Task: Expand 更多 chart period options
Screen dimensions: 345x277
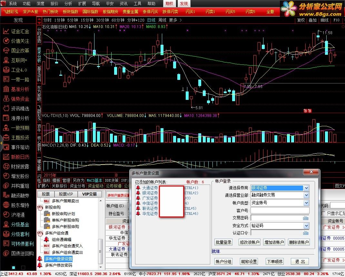Action: tap(175, 20)
